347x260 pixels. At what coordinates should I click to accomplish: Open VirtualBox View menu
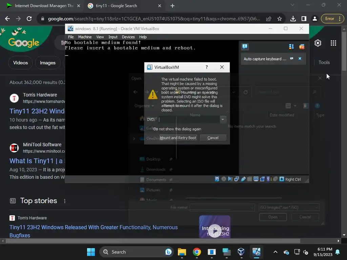coord(100,37)
